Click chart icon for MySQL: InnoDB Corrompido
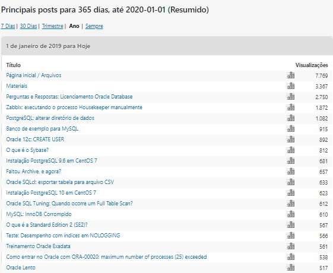 290,214
